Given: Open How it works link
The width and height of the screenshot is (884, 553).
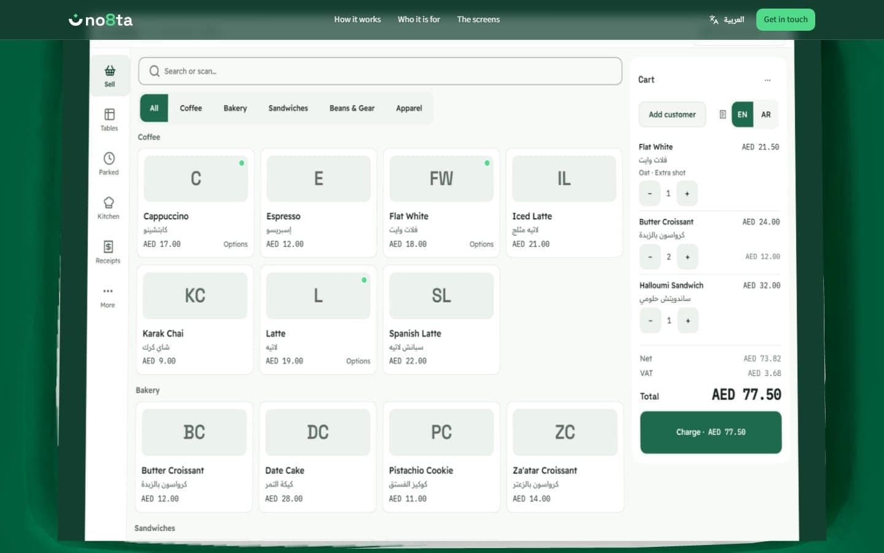Looking at the screenshot, I should [357, 20].
